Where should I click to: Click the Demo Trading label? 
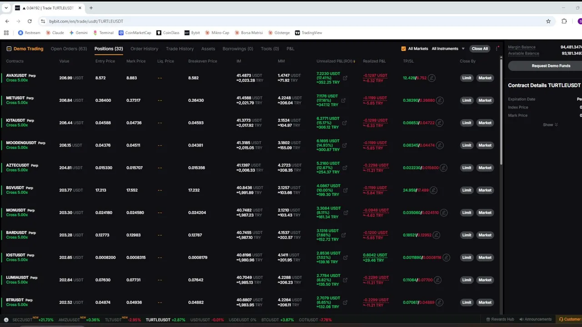(25, 49)
